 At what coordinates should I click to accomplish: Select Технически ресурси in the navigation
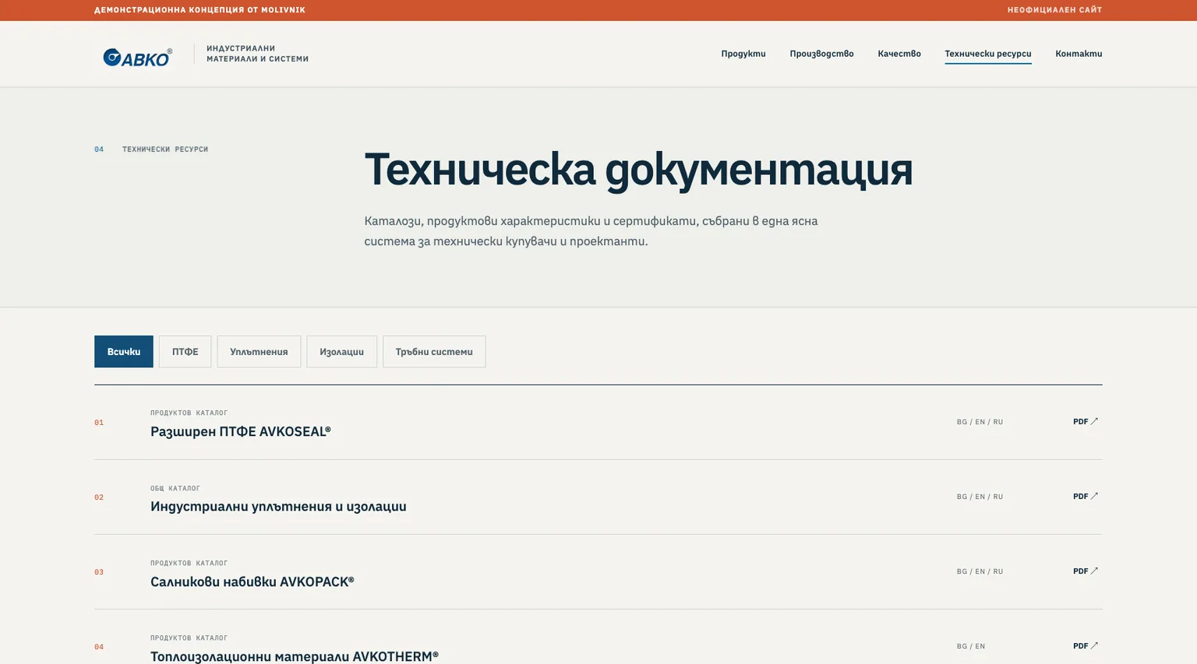(x=988, y=54)
